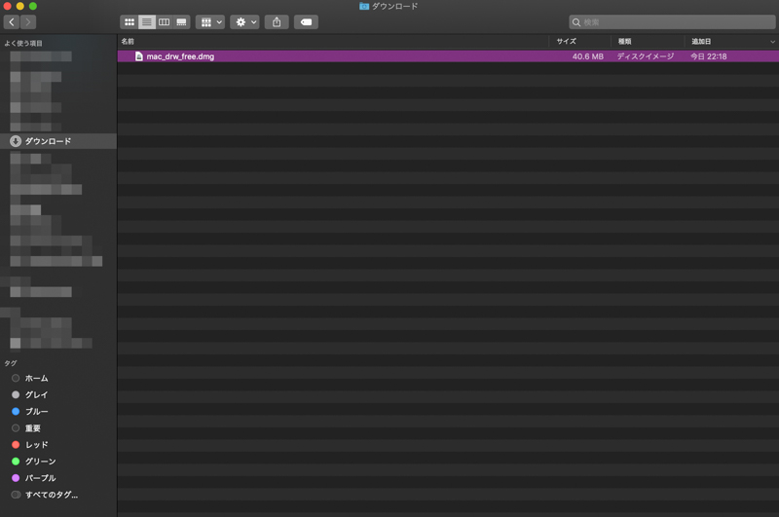Filter by the 重要 tag
Screen dimensions: 779x517
pos(33,428)
